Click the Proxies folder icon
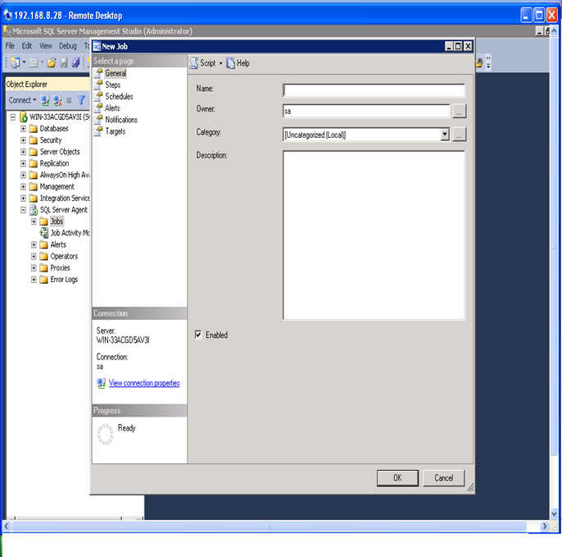This screenshot has width=562, height=557. 43,267
